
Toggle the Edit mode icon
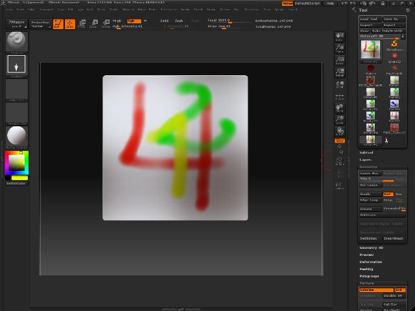point(58,24)
